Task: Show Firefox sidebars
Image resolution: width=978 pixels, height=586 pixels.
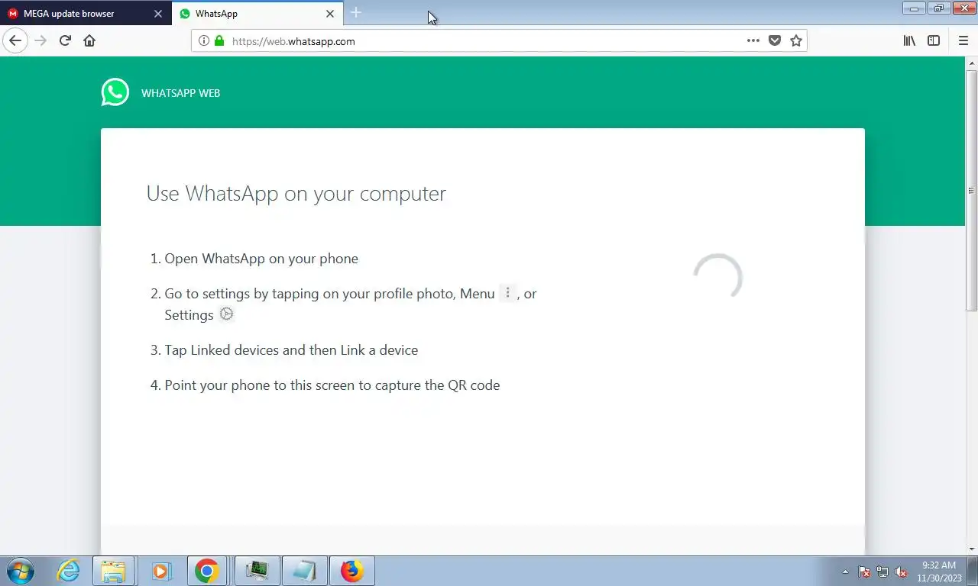Action: tap(934, 41)
